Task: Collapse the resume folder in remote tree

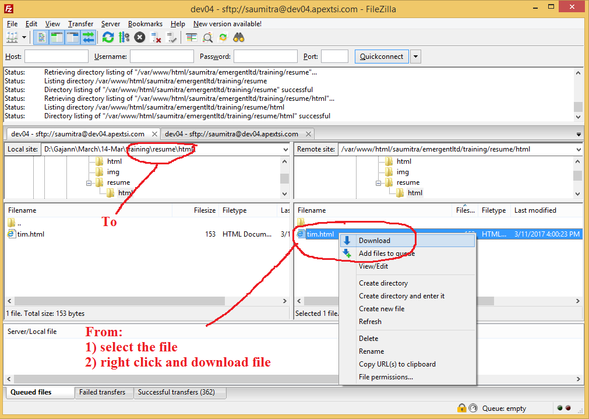Action: pyautogui.click(x=379, y=183)
